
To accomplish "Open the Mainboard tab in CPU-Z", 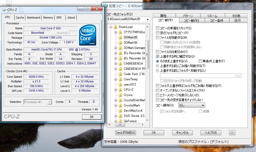I will pyautogui.click(x=34, y=18).
